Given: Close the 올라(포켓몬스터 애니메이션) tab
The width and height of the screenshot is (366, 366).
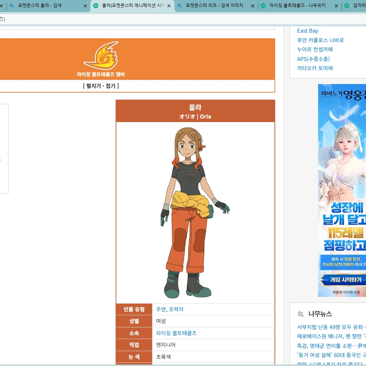Looking at the screenshot, I should pos(169,6).
